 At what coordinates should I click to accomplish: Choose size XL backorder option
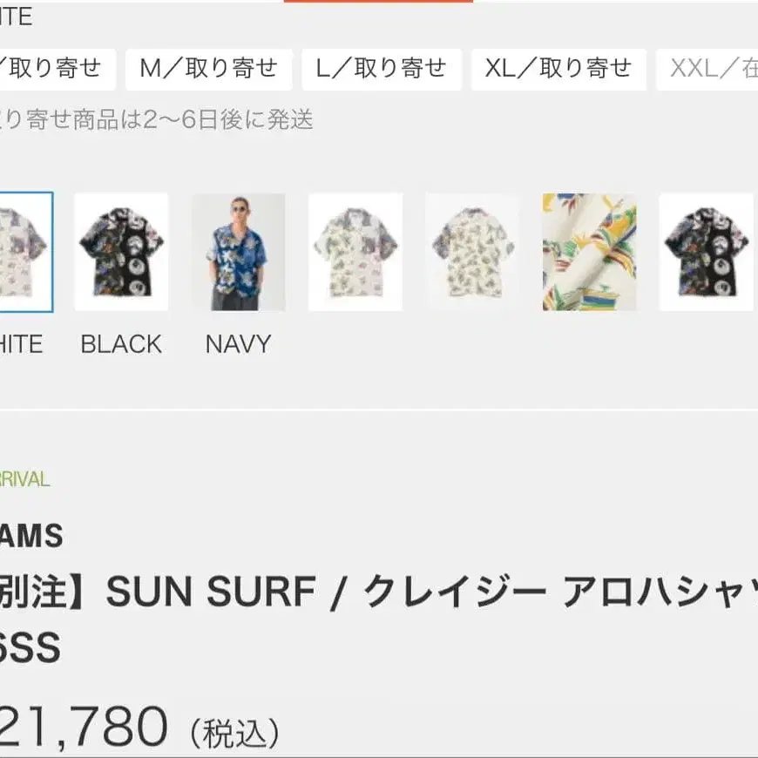(558, 69)
